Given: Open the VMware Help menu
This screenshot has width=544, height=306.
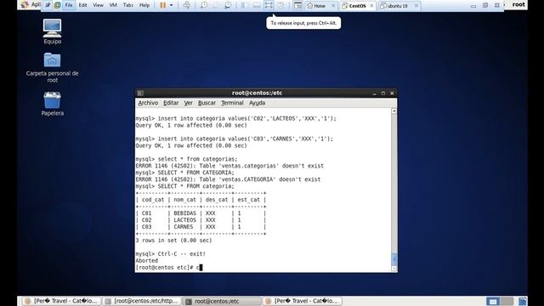Looking at the screenshot, I should click(144, 5).
